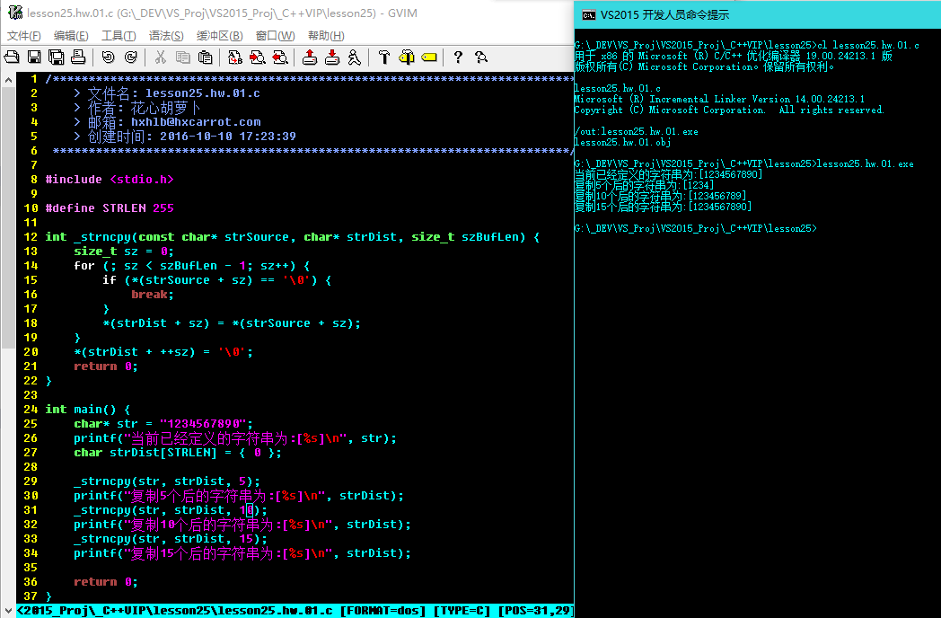Jump to tag using yellow tag icon
Screen dimensions: 941x618
point(428,57)
